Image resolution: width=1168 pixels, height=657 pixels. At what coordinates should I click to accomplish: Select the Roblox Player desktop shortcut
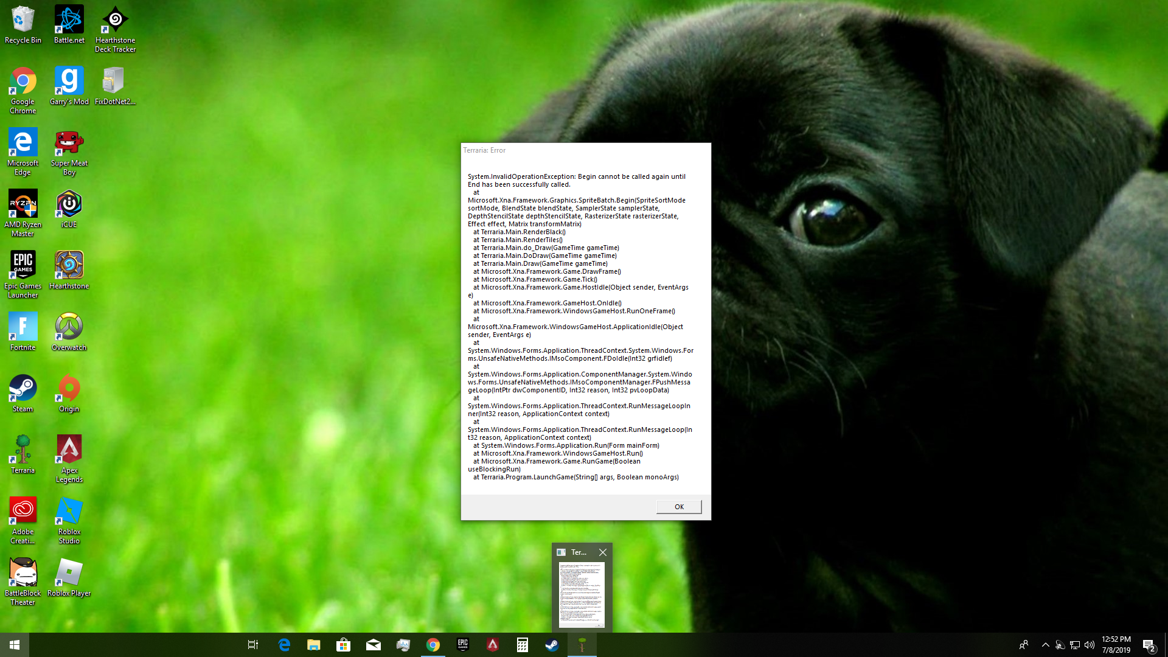click(69, 578)
